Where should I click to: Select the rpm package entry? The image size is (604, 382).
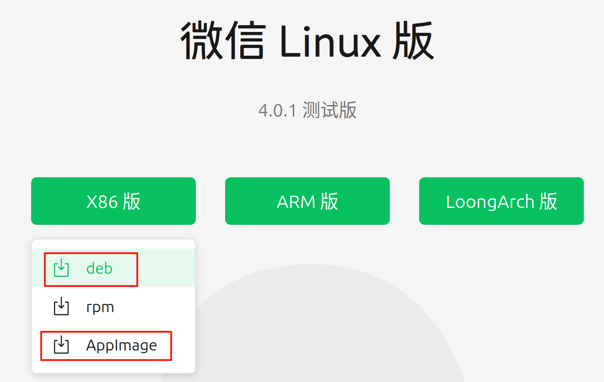pos(100,307)
